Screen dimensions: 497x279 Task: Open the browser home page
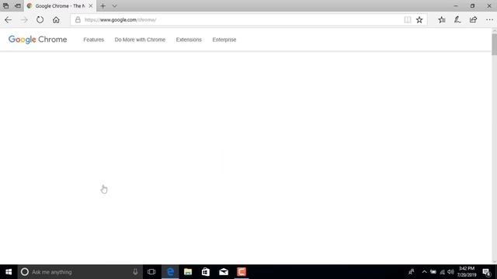tap(56, 20)
